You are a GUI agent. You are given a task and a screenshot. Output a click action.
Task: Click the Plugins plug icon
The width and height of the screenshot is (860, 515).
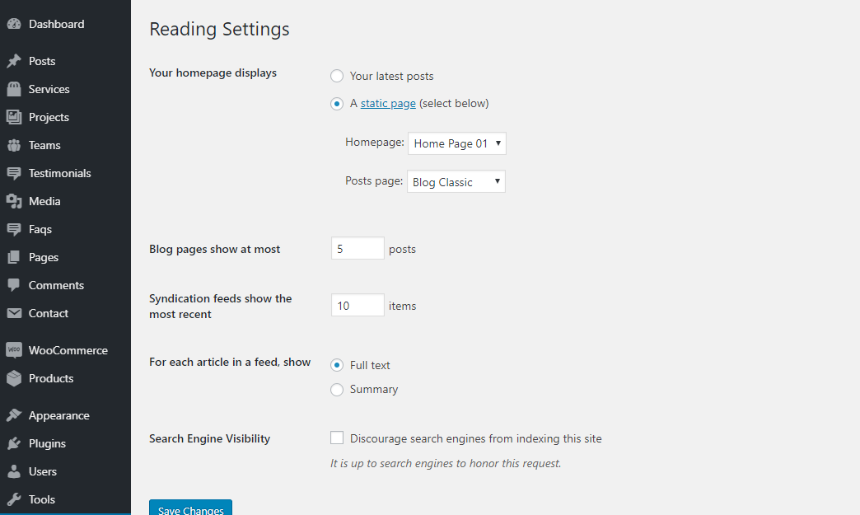(x=14, y=443)
